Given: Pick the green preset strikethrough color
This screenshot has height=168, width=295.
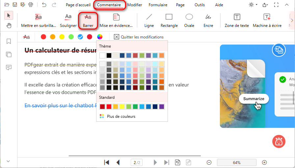Looking at the screenshot, I should (71, 37).
